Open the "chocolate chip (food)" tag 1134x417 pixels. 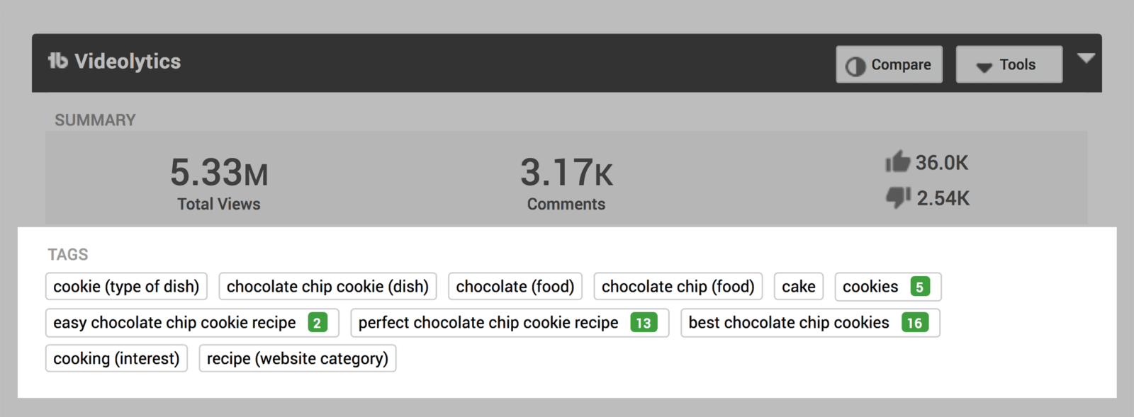[x=678, y=287]
